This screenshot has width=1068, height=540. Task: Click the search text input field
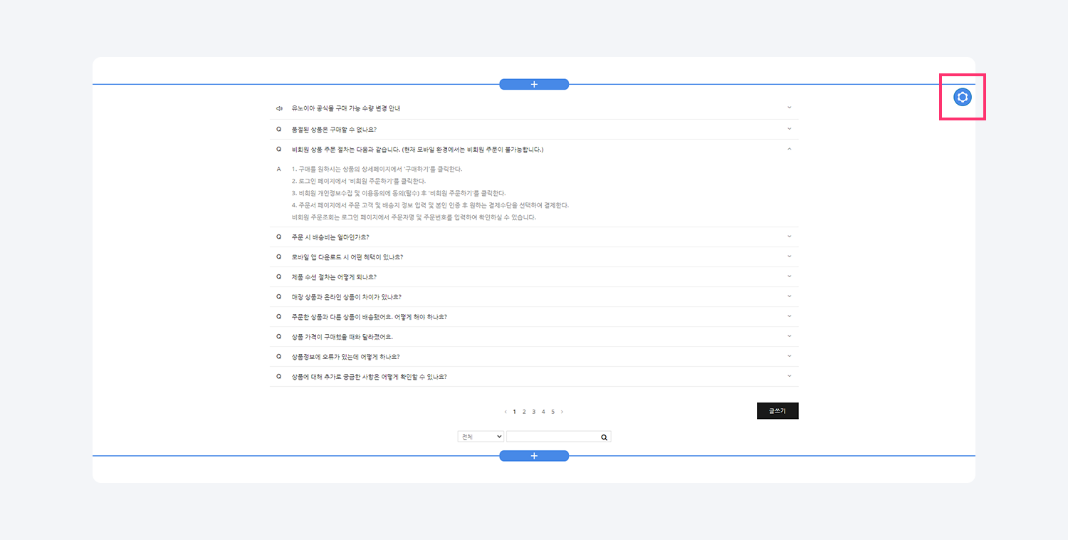coord(552,437)
